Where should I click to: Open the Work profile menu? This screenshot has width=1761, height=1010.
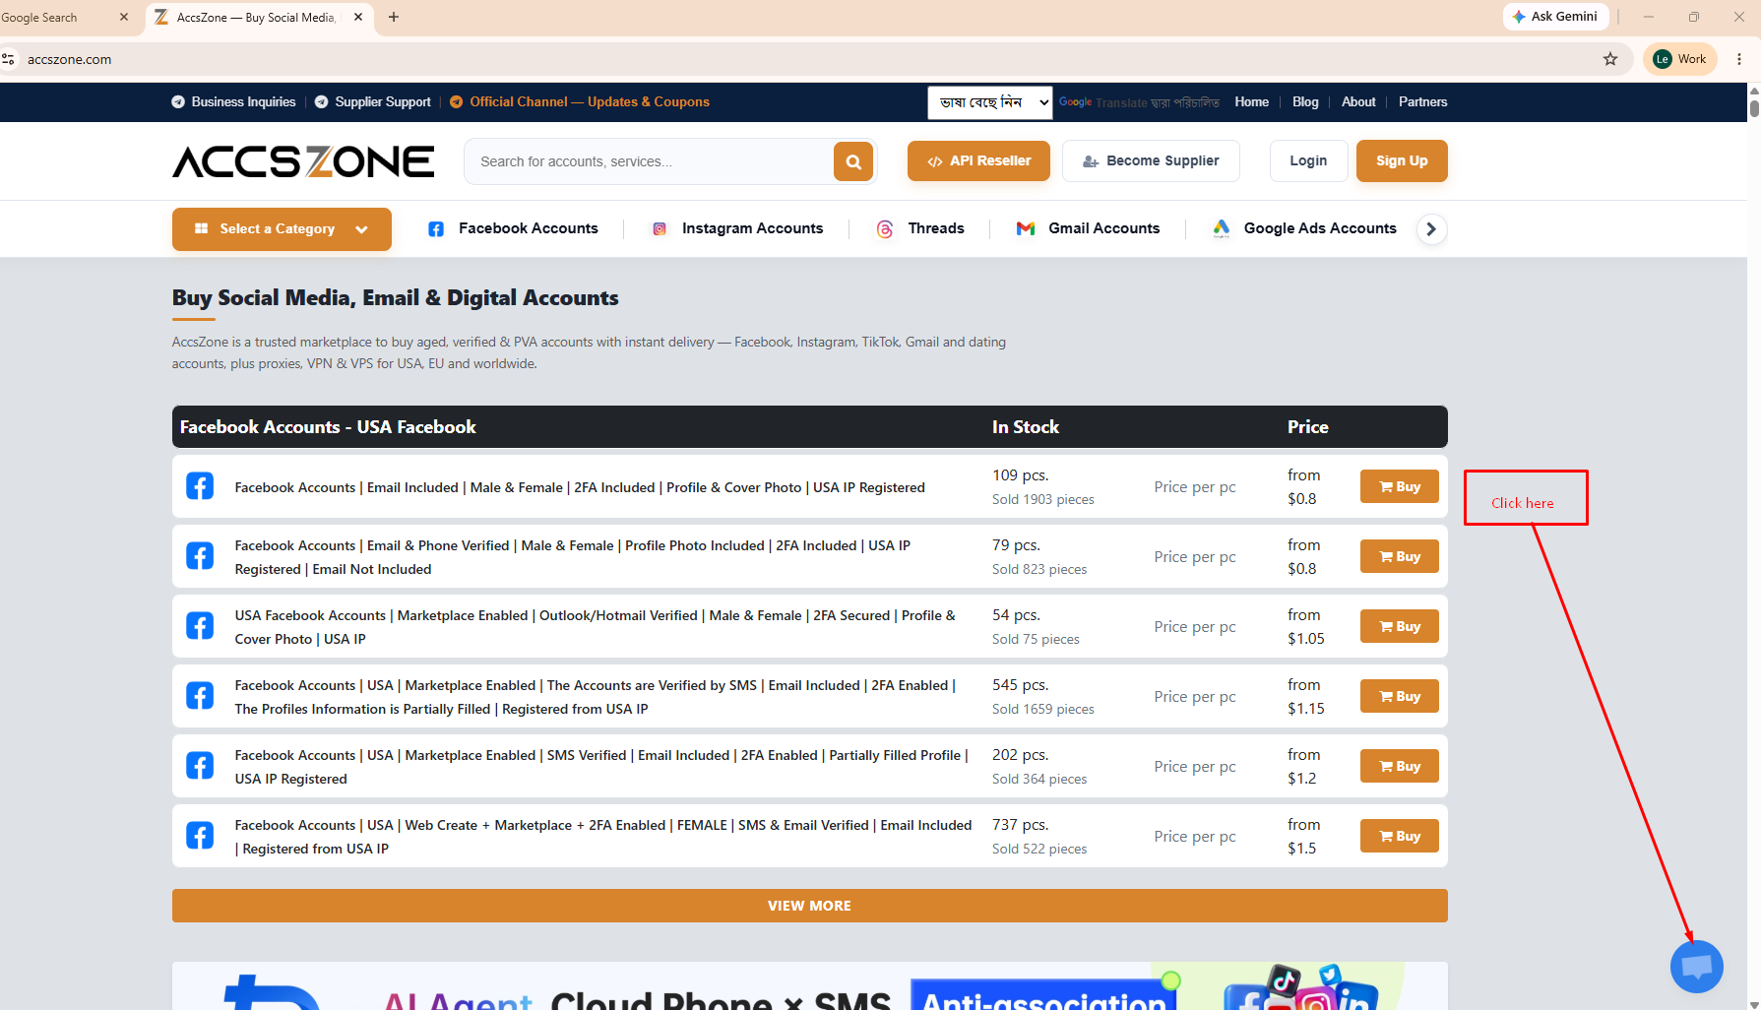(x=1680, y=59)
